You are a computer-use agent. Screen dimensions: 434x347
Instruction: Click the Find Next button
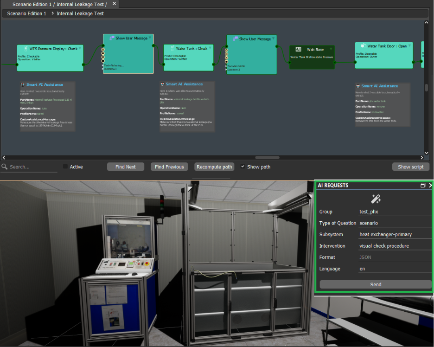pos(126,167)
